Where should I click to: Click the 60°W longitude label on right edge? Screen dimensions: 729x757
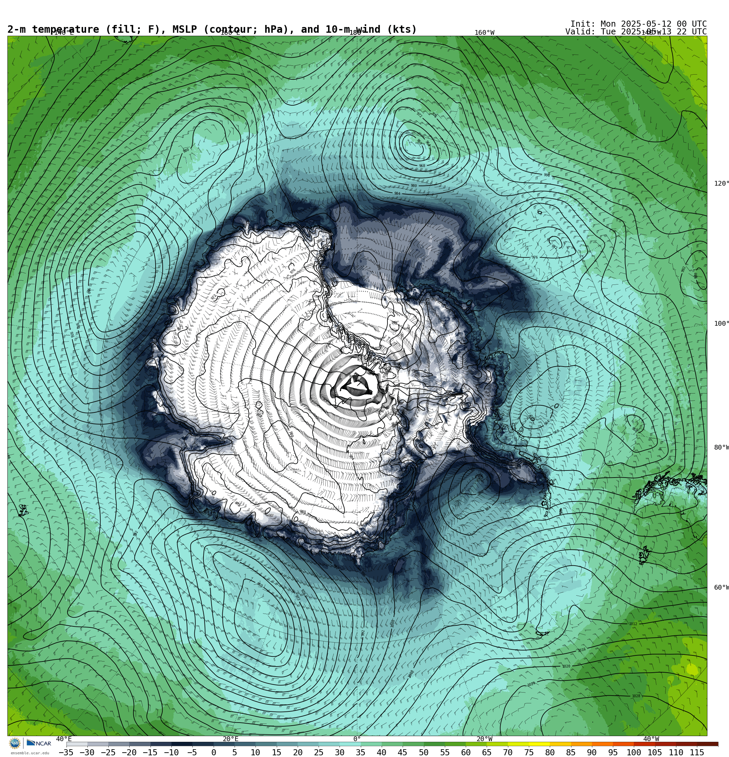tap(721, 588)
